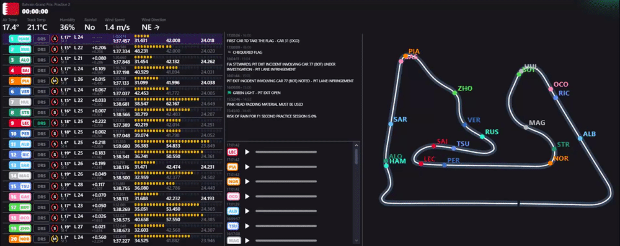Toggle the DRS badge for NOR
This screenshot has width=620, height=246.
tap(41, 239)
